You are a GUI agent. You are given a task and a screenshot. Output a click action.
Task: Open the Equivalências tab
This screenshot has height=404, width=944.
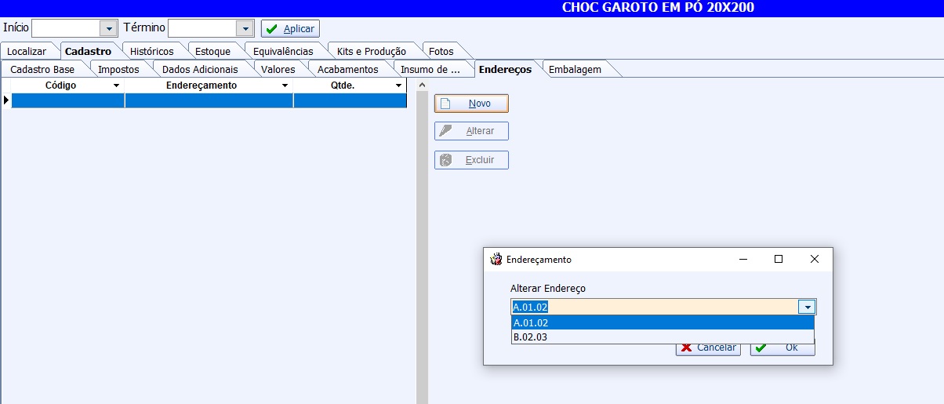pos(283,51)
